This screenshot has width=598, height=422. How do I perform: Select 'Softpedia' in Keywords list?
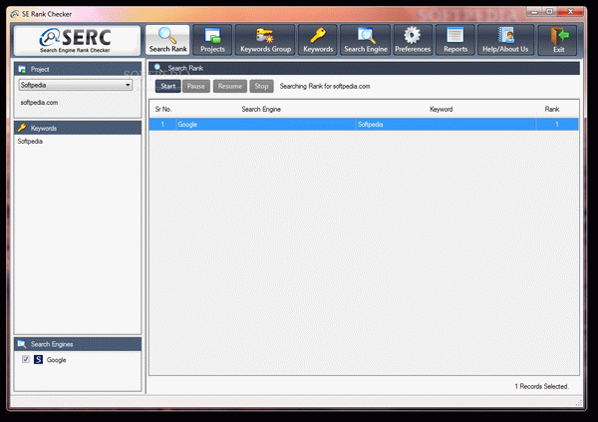30,142
